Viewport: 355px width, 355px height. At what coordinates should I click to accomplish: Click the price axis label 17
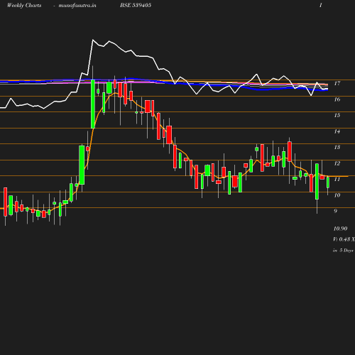(337, 83)
